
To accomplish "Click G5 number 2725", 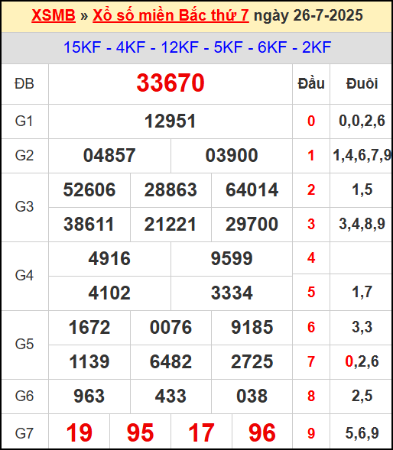I will pyautogui.click(x=252, y=361).
